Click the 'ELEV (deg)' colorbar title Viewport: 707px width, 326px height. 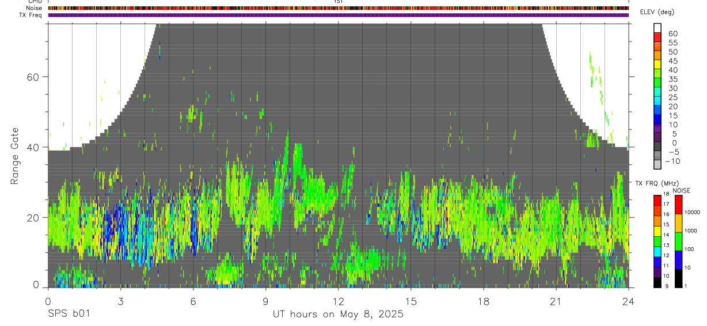pyautogui.click(x=657, y=12)
